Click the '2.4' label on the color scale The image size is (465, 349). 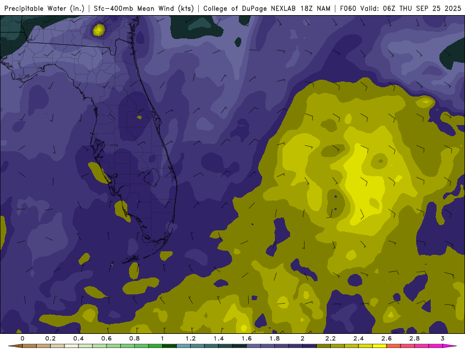pos(359,339)
